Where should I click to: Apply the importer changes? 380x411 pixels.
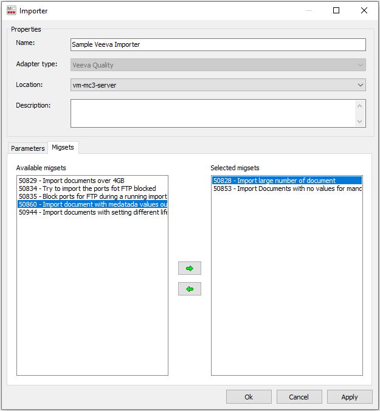tap(350, 396)
